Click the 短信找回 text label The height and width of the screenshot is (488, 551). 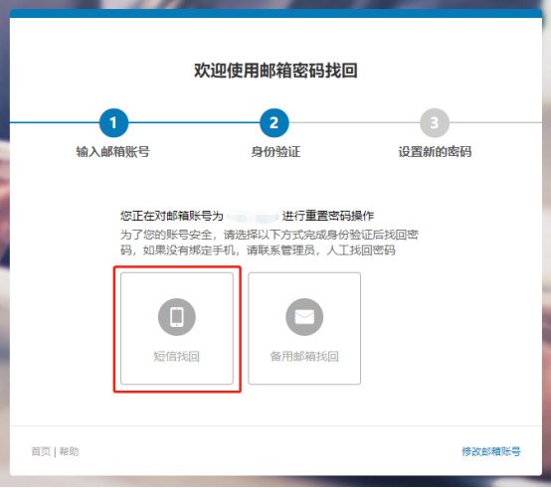coord(176,357)
